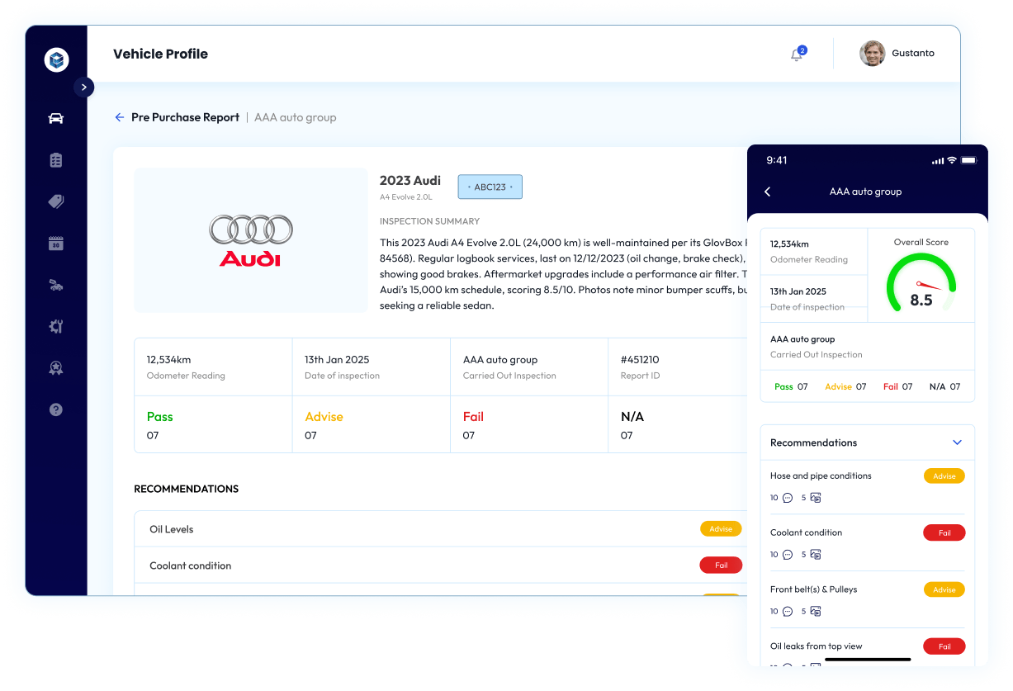The height and width of the screenshot is (691, 1013).
Task: Expand the sidebar using the arrow toggle
Action: (x=83, y=87)
